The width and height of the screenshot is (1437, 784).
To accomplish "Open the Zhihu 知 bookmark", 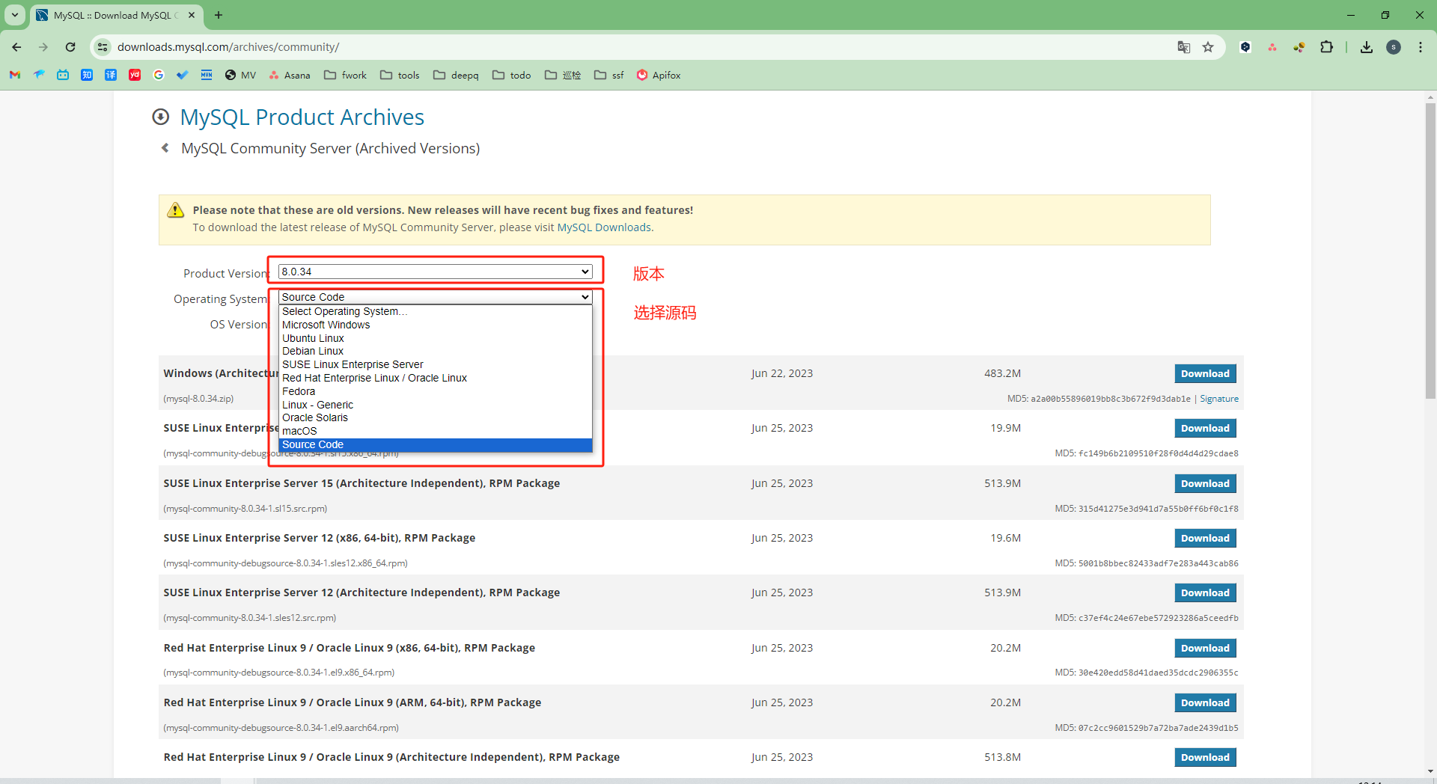I will tap(87, 75).
